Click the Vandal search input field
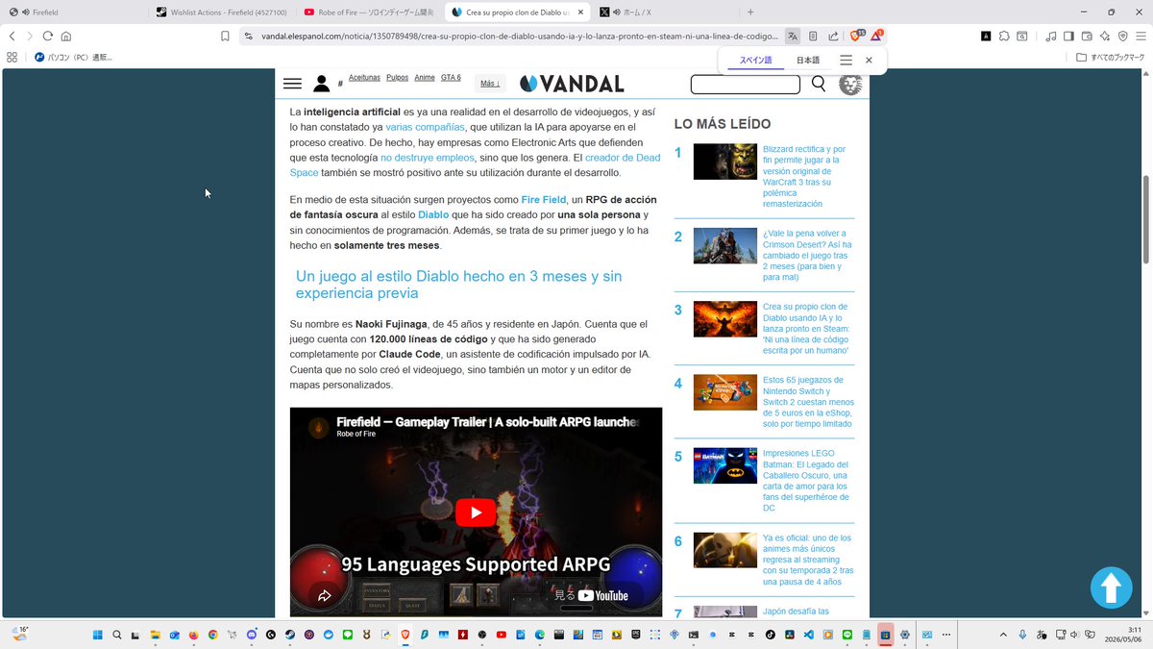Image resolution: width=1153 pixels, height=649 pixels. click(x=745, y=84)
